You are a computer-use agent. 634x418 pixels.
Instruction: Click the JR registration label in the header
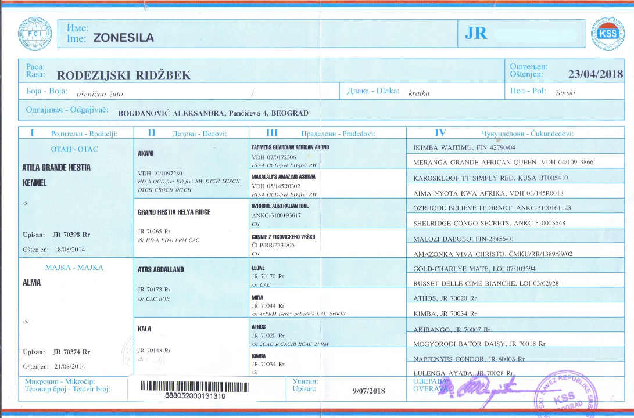[x=476, y=33]
